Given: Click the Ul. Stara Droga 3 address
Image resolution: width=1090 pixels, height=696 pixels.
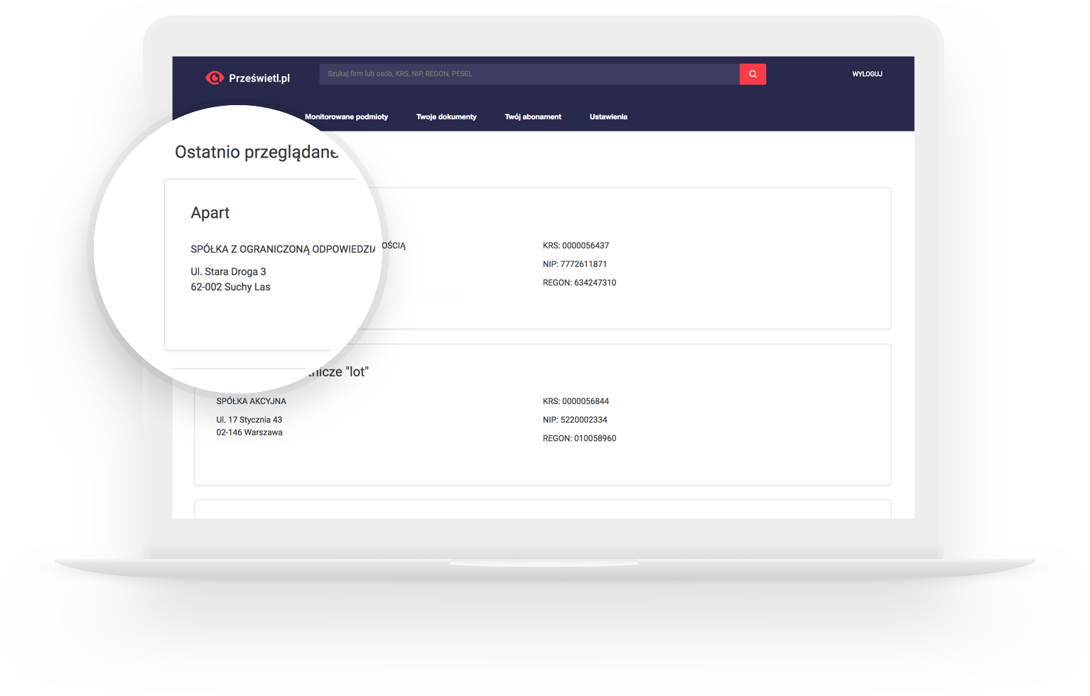Looking at the screenshot, I should [x=228, y=271].
